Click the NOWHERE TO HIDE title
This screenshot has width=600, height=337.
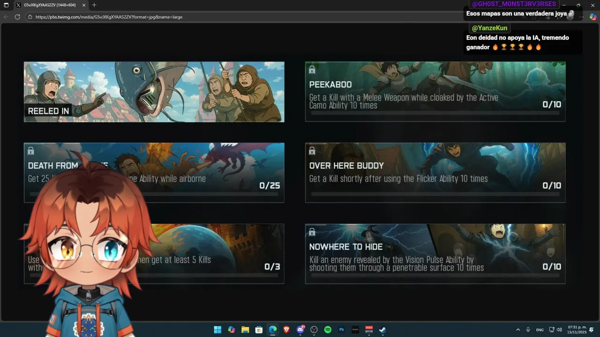[346, 247]
